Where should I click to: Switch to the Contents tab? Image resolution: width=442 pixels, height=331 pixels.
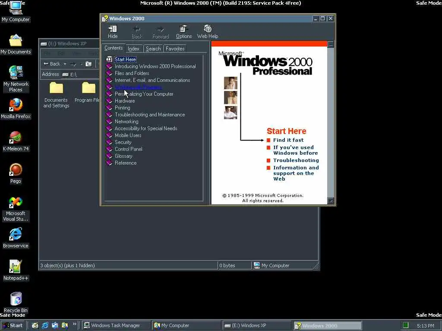point(114,48)
